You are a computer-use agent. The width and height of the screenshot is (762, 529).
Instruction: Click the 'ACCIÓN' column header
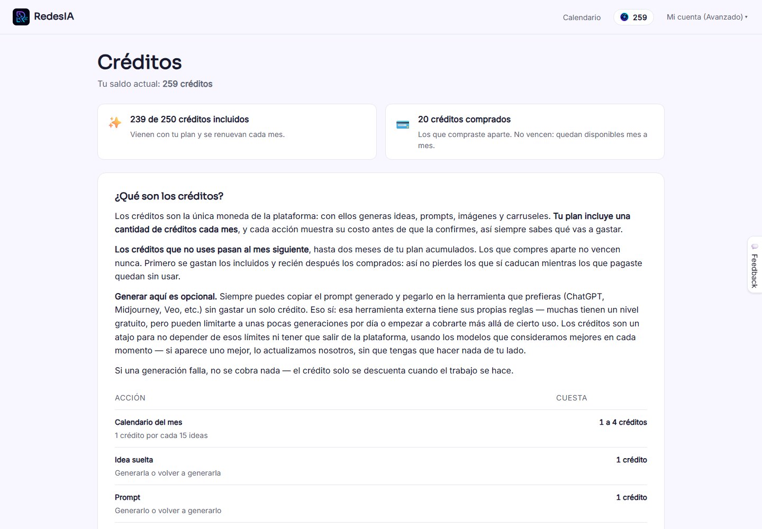click(x=130, y=398)
